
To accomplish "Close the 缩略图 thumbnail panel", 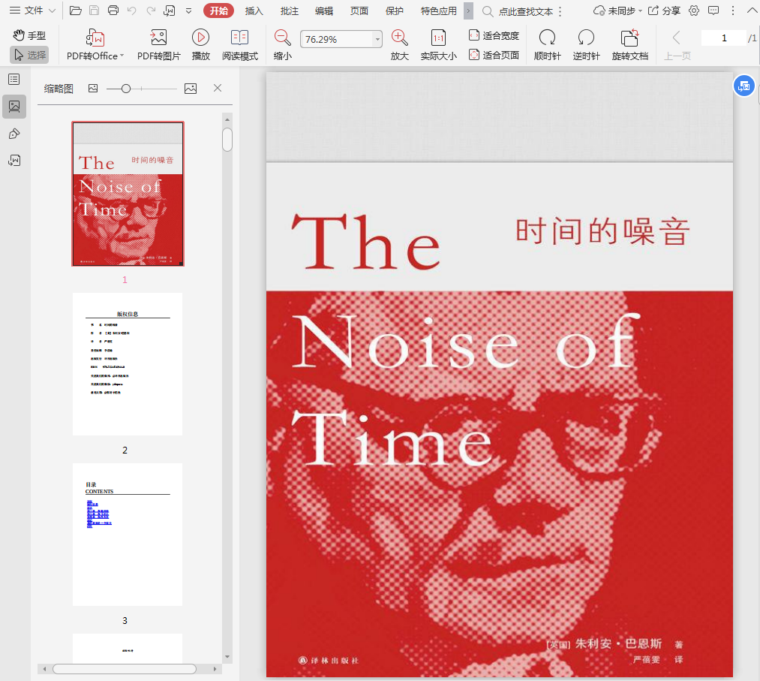I will 218,88.
